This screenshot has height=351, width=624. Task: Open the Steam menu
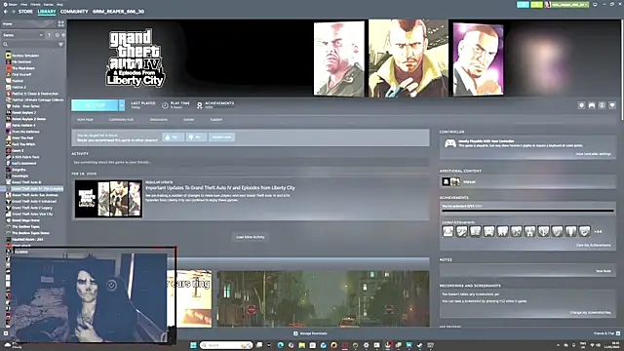click(12, 4)
